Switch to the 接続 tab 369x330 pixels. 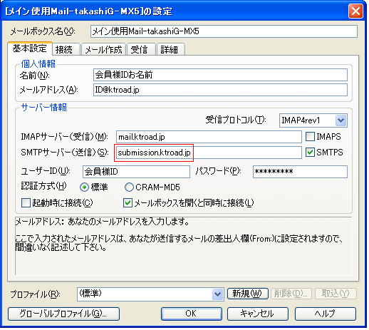click(x=64, y=50)
